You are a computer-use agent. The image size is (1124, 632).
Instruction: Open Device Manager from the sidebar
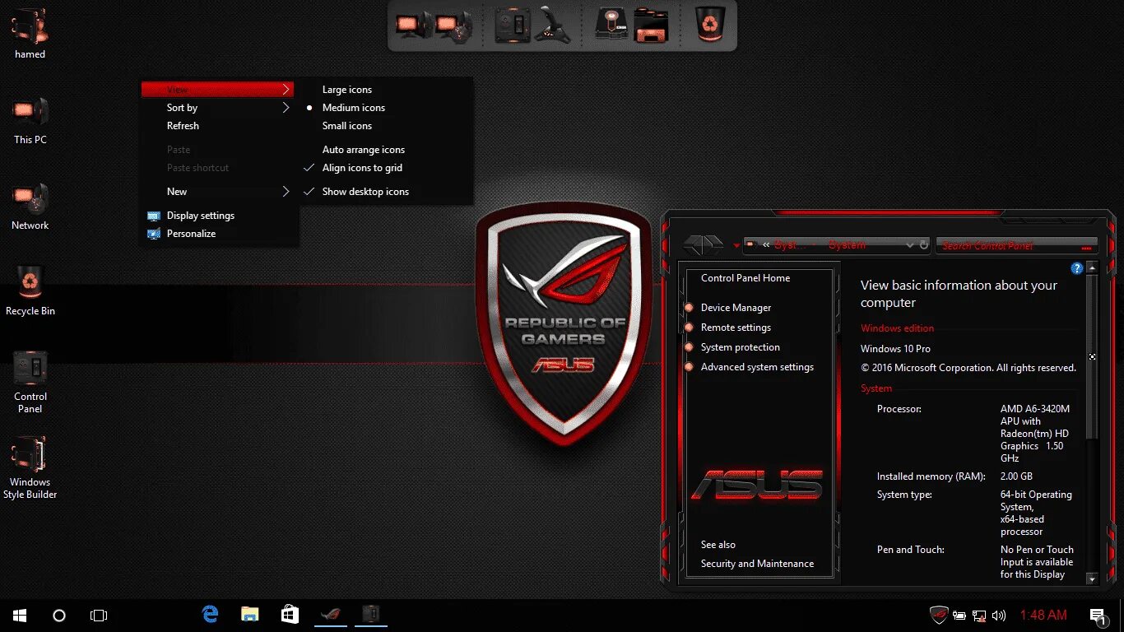tap(736, 307)
